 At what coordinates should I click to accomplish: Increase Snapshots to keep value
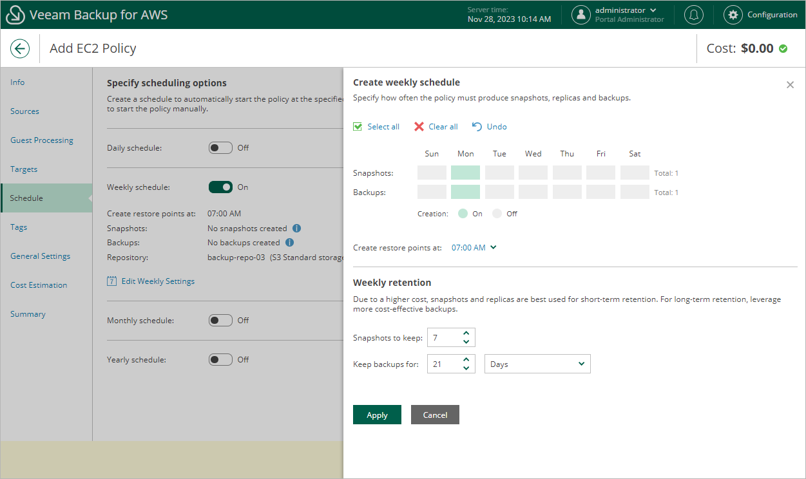466,333
